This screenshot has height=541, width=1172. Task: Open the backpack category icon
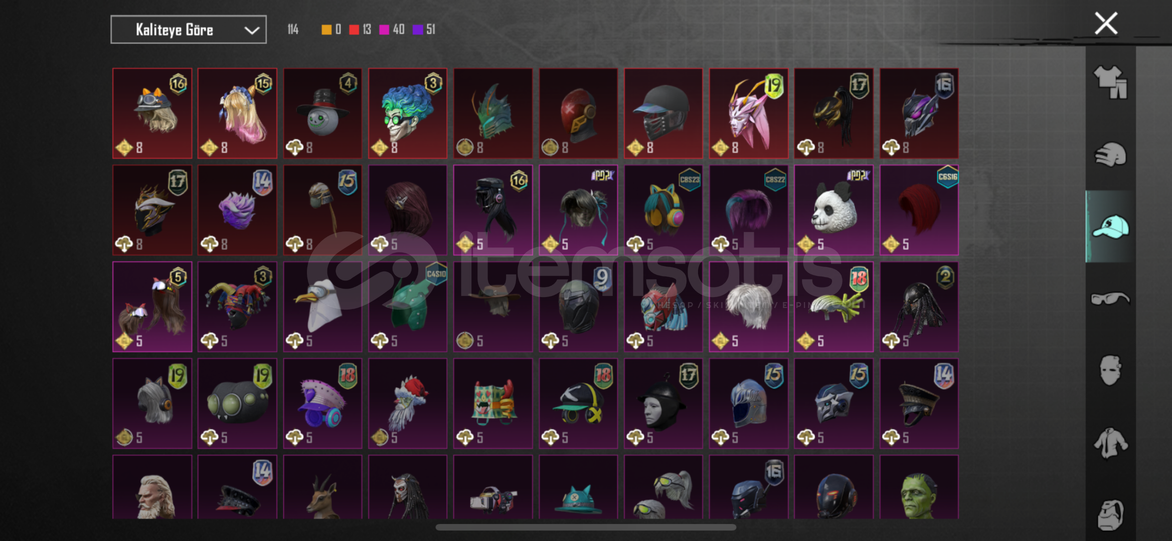1110,514
